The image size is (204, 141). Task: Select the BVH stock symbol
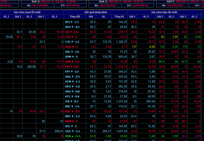click(x=68, y=27)
